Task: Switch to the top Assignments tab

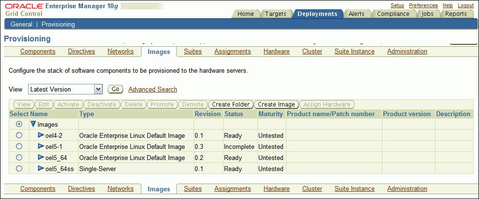Action: [x=232, y=51]
